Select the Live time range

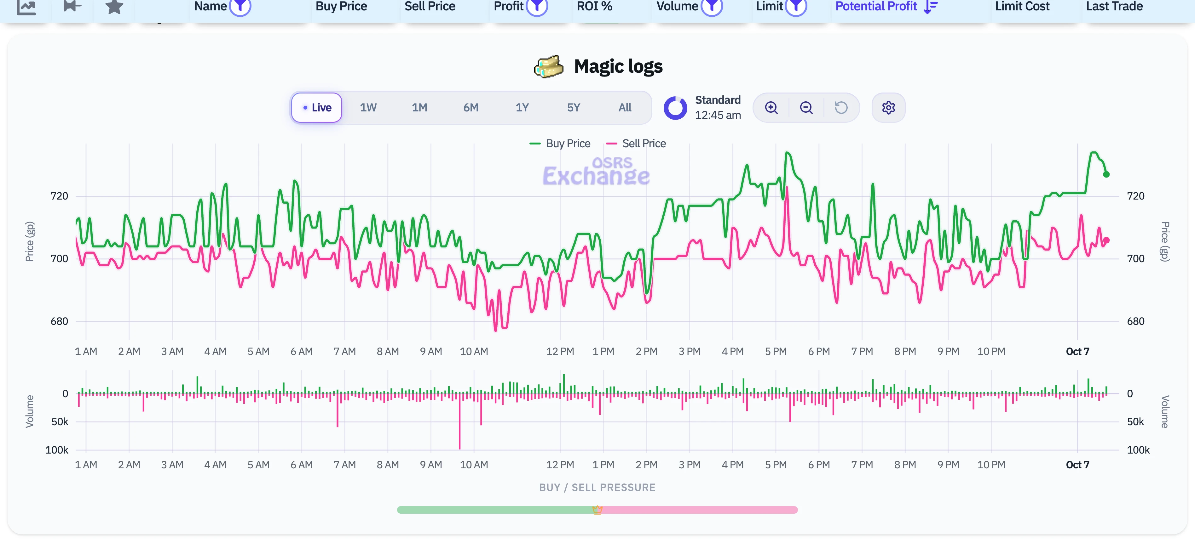click(317, 108)
